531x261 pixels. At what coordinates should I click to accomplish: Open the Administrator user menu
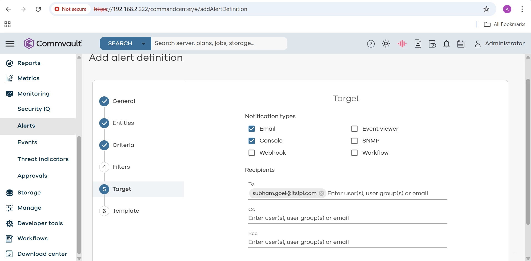click(x=499, y=44)
